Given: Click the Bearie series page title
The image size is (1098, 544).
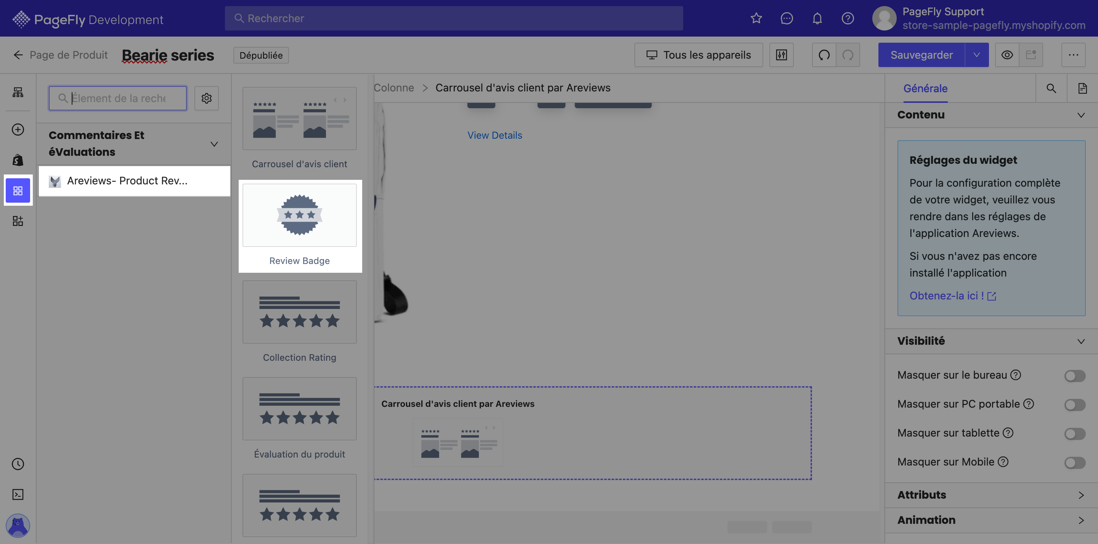Looking at the screenshot, I should click(x=168, y=55).
